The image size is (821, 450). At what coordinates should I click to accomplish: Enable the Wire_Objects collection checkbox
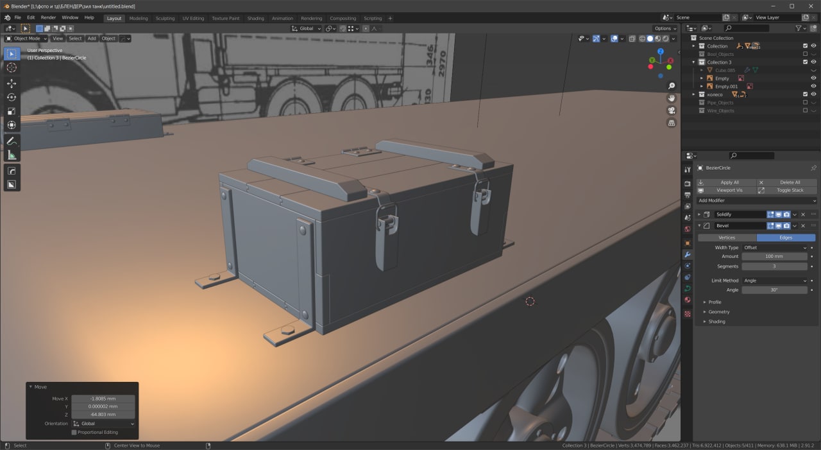pos(806,110)
